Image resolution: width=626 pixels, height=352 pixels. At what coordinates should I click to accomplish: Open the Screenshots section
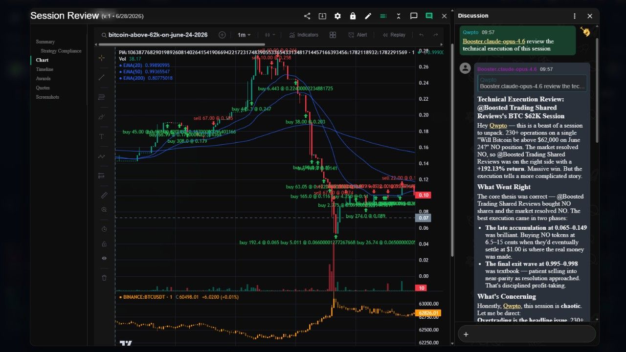coord(47,97)
